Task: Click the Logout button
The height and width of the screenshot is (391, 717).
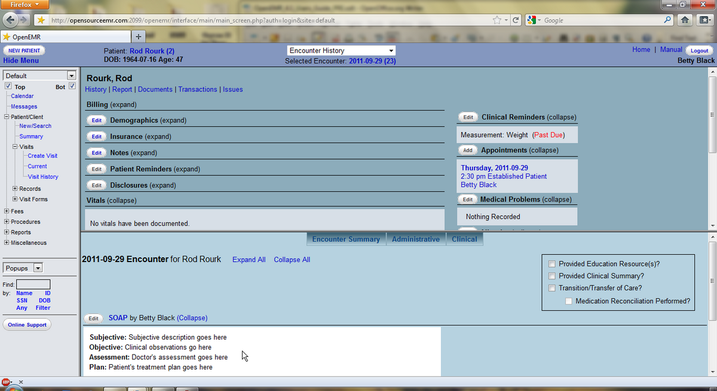Action: [x=699, y=51]
